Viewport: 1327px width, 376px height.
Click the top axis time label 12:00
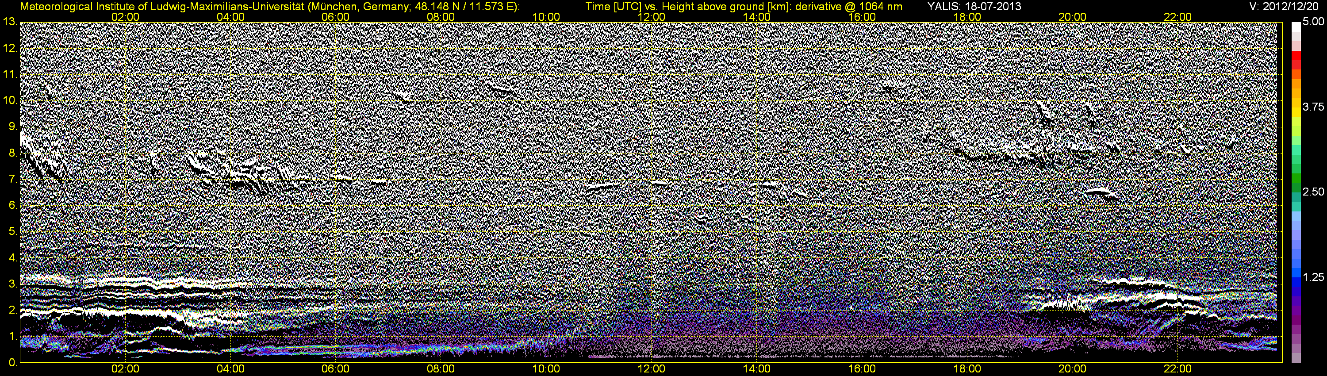click(x=651, y=17)
